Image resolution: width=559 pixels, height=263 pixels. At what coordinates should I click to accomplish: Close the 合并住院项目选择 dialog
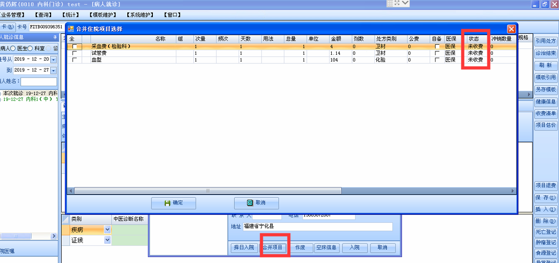(x=512, y=29)
